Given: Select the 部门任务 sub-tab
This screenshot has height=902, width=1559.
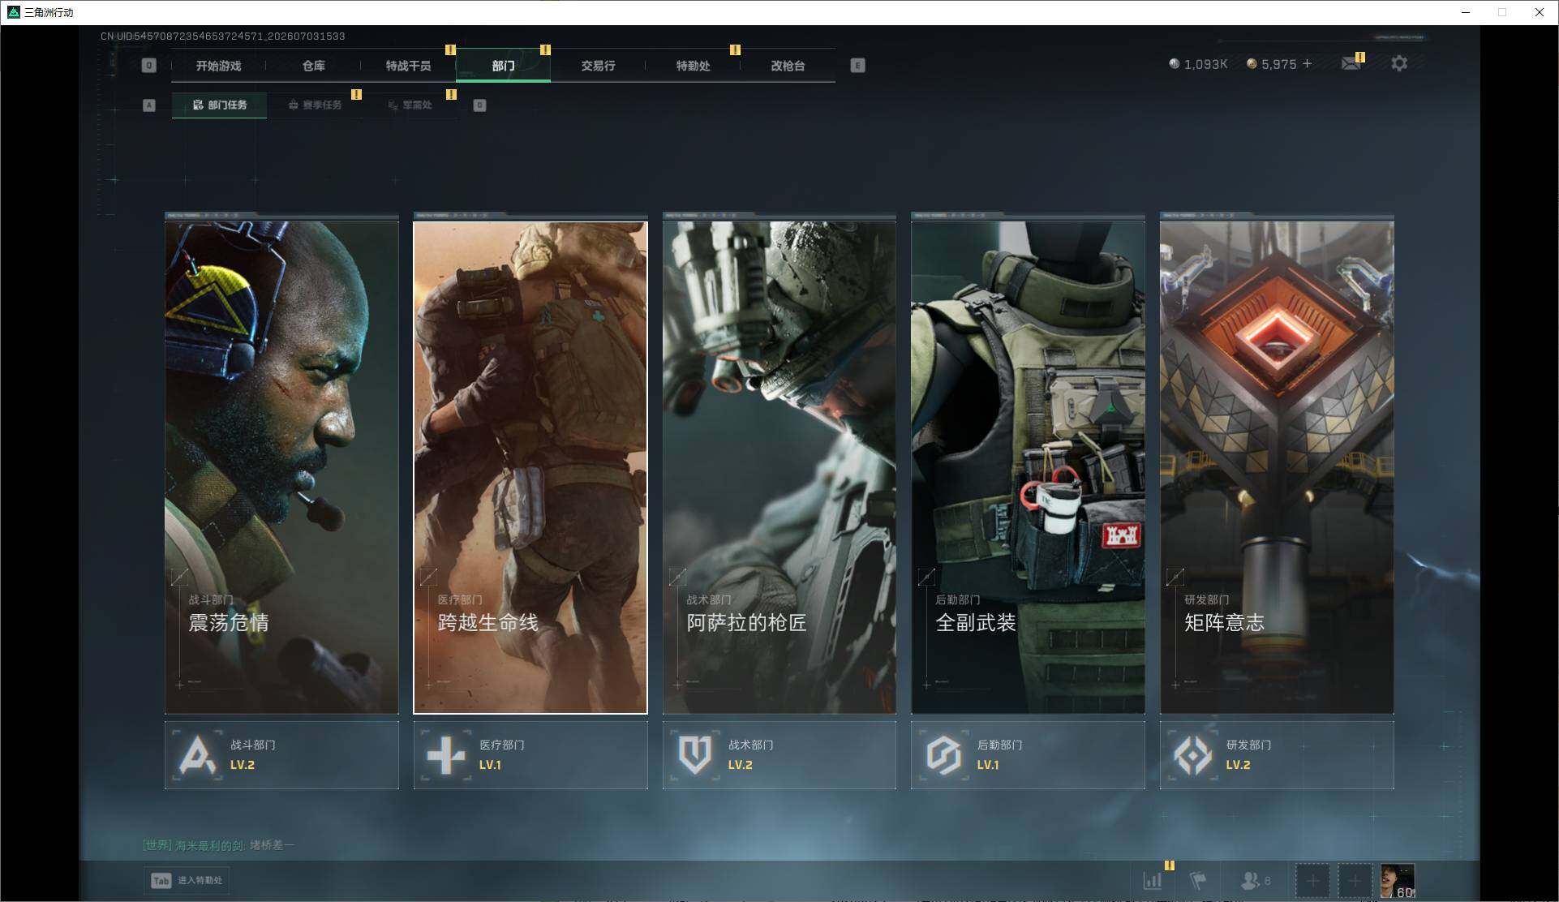Looking at the screenshot, I should point(219,105).
